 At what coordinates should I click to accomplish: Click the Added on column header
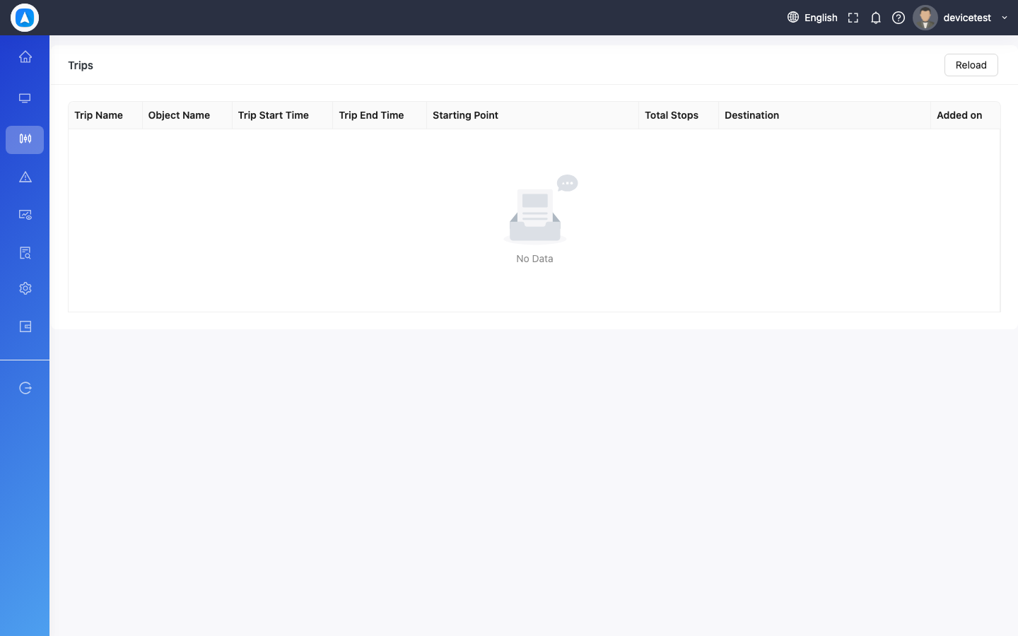point(966,115)
